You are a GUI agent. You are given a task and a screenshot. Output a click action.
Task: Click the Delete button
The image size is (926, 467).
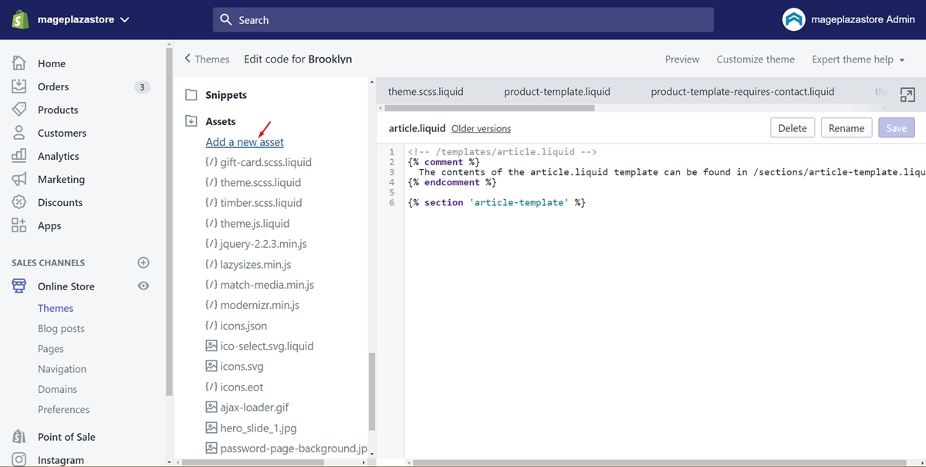coord(793,128)
